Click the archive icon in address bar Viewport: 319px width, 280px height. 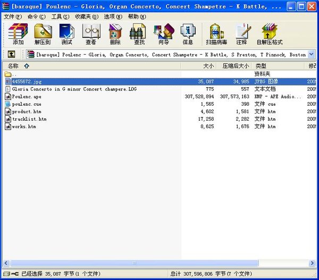click(x=31, y=54)
